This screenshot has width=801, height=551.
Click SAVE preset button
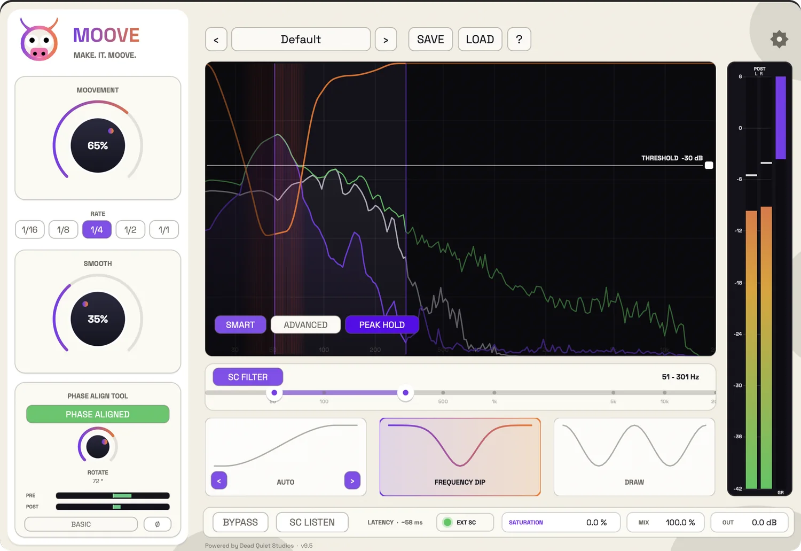click(430, 40)
